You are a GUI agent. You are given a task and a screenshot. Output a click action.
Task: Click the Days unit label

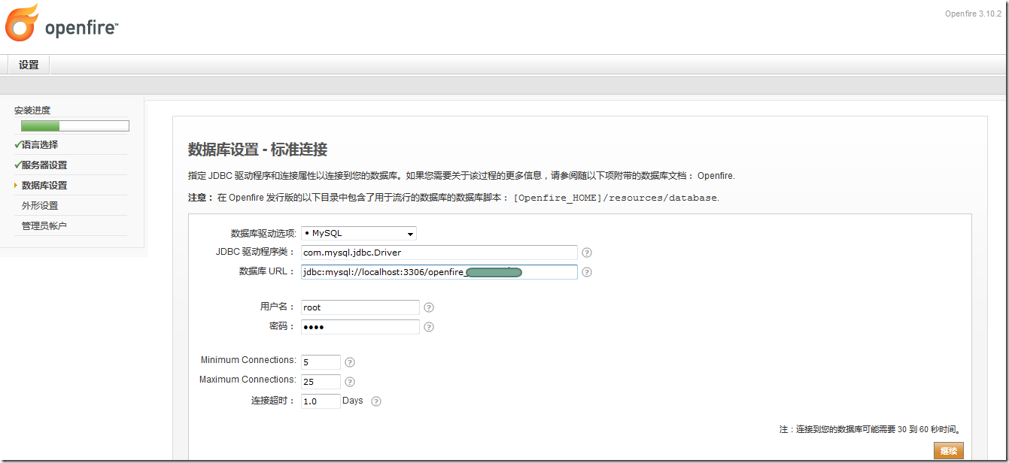[353, 401]
